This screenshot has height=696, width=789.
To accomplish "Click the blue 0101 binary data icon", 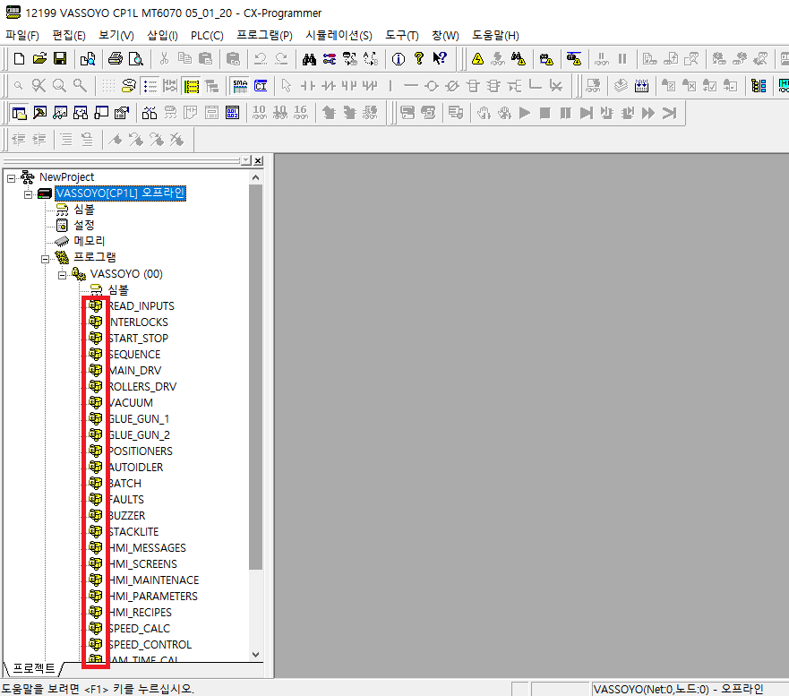I will (x=233, y=113).
